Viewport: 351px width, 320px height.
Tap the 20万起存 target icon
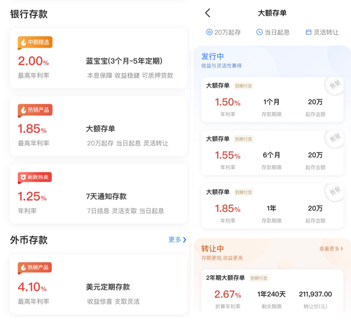click(210, 32)
